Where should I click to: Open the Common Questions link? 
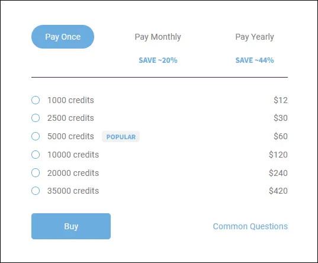pos(250,226)
